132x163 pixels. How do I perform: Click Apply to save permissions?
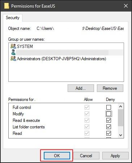(115, 155)
